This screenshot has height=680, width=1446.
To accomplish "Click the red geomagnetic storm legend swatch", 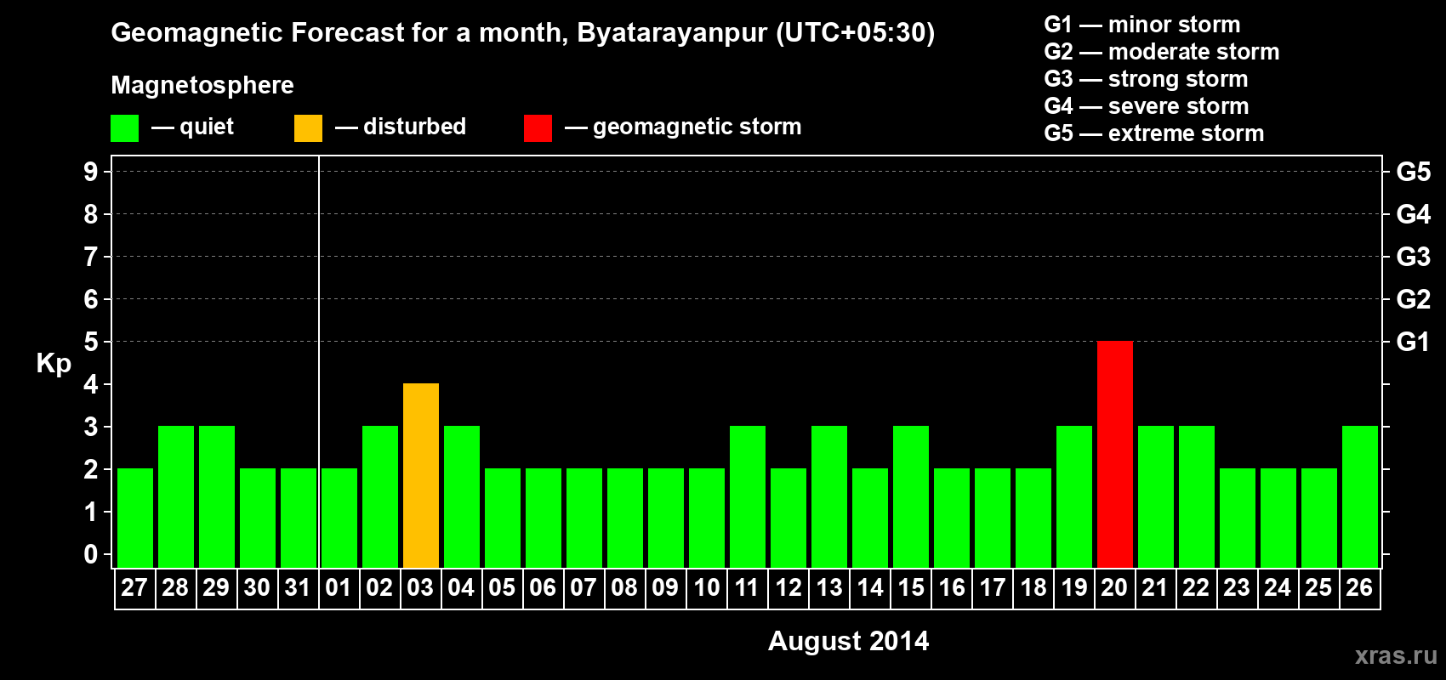I will 538,128.
